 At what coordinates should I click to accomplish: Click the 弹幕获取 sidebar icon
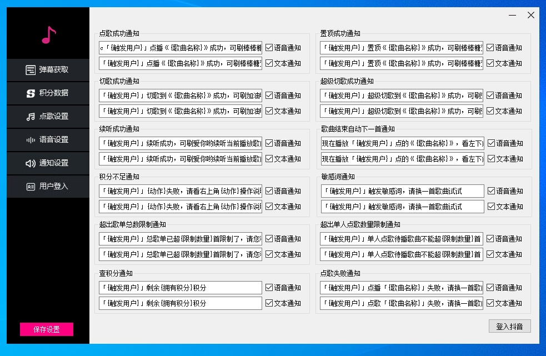pyautogui.click(x=31, y=70)
